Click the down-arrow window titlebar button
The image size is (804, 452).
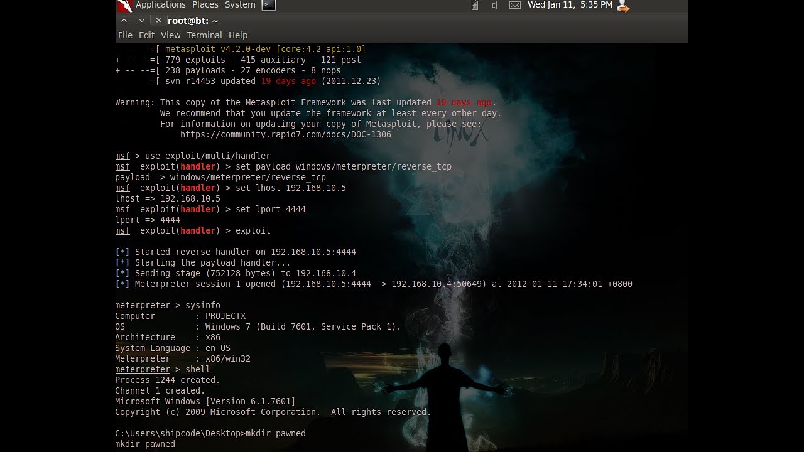(141, 21)
